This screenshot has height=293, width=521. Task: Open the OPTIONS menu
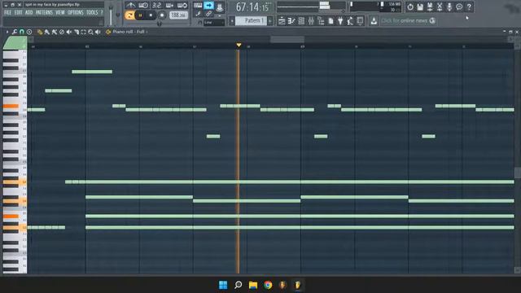coord(76,13)
